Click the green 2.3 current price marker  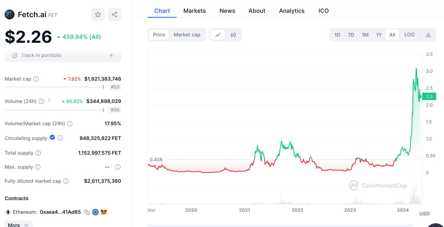point(429,96)
